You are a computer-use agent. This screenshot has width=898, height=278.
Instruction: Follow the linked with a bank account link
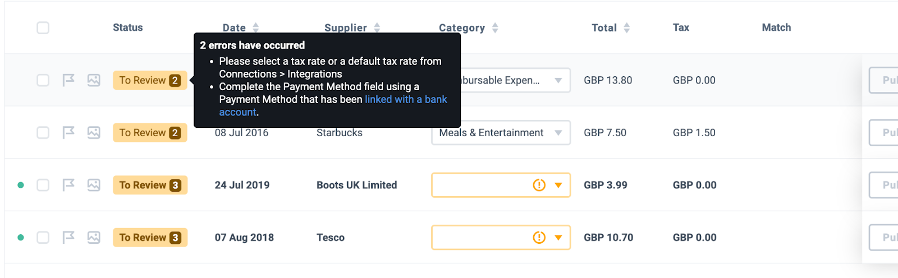click(406, 100)
